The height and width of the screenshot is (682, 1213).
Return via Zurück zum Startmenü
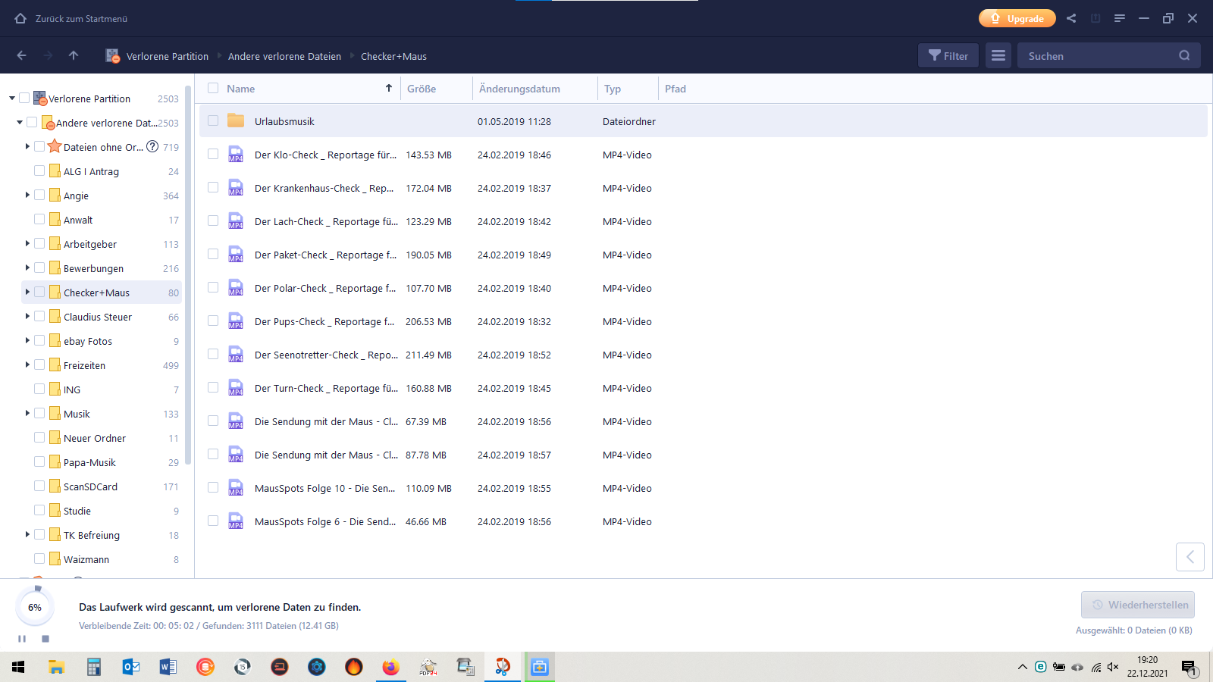click(81, 18)
